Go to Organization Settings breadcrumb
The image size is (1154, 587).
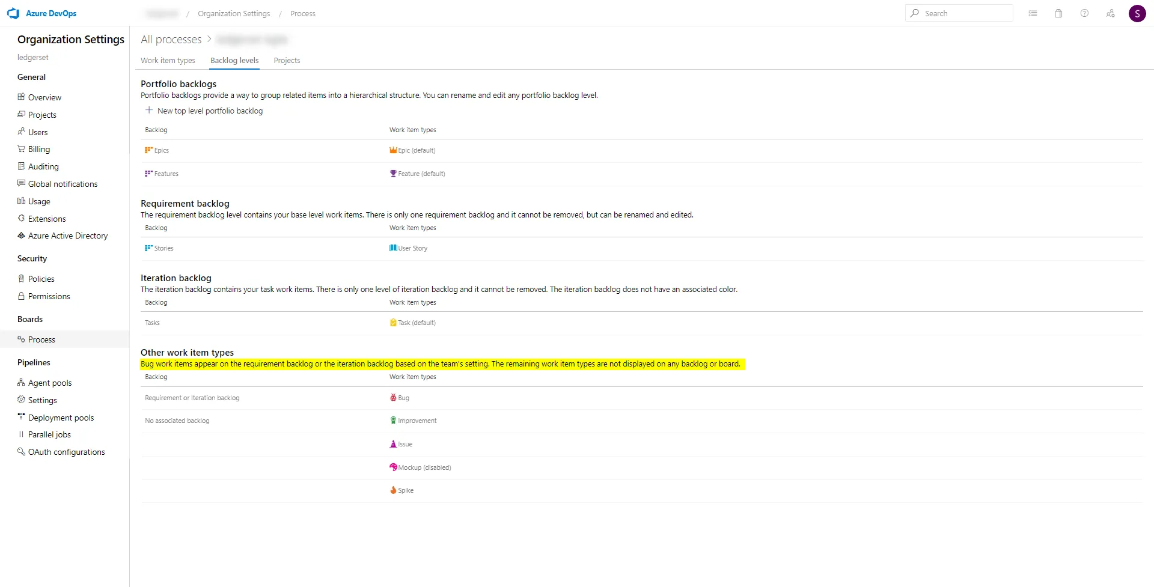(234, 13)
